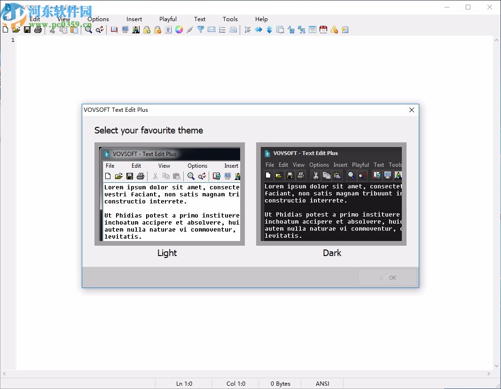Save the current file

click(x=27, y=29)
